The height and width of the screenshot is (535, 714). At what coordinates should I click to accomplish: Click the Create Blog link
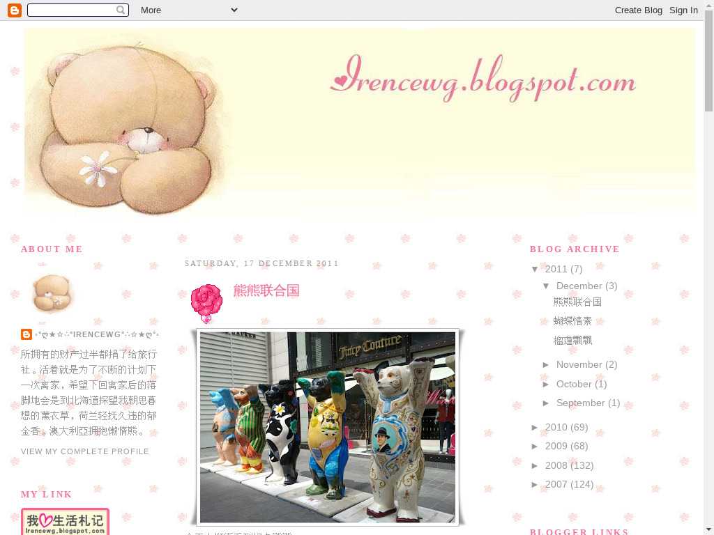(639, 10)
